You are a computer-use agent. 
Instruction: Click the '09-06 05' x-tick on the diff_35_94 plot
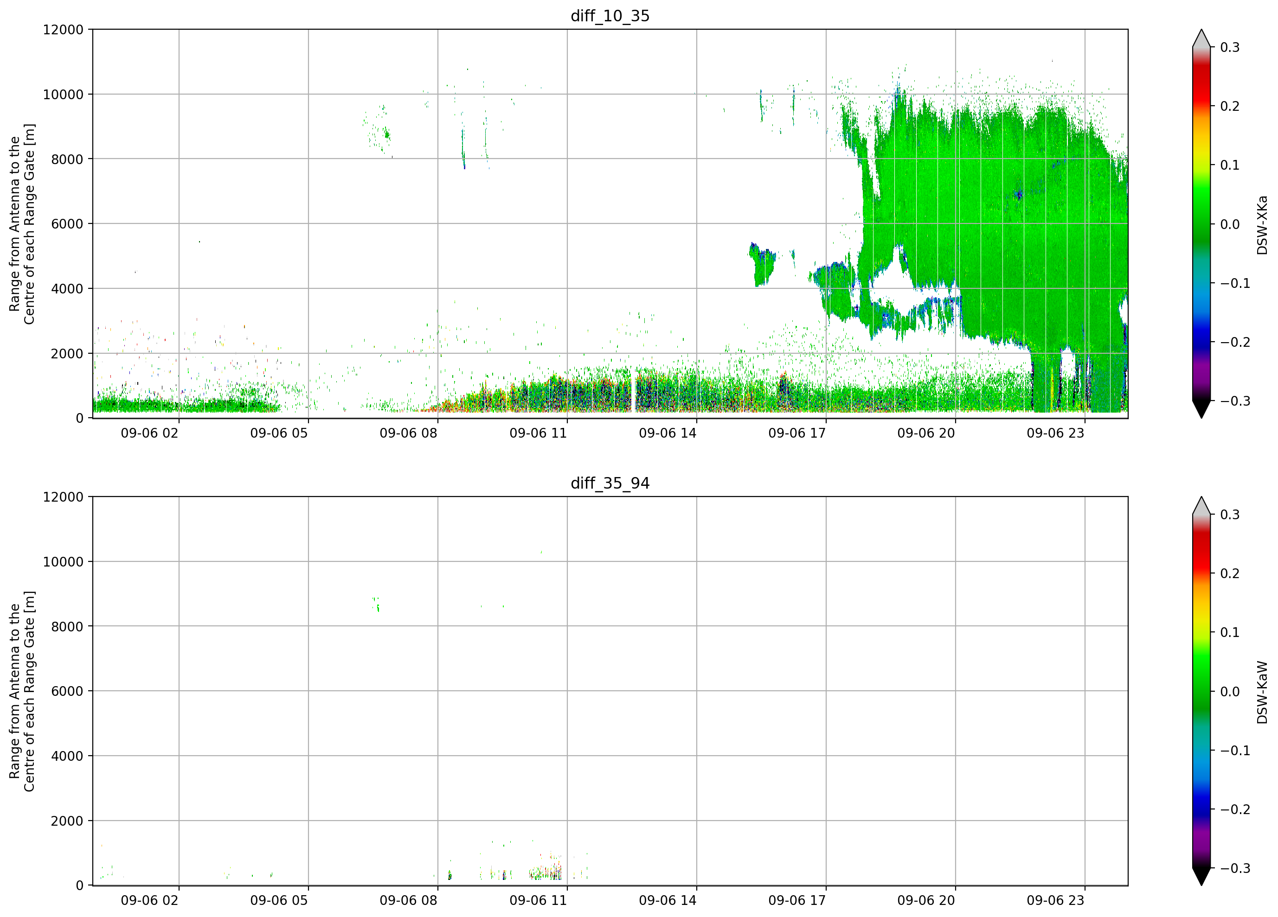coord(279,900)
